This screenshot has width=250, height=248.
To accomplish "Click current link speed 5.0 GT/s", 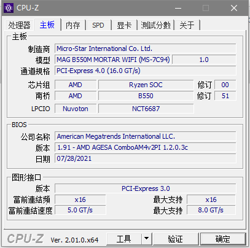I will tap(80, 210).
